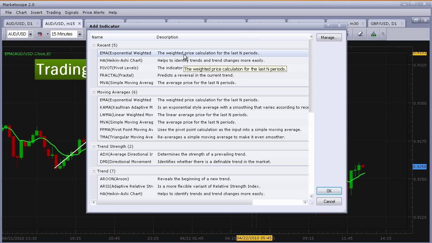The image size is (432, 243).
Task: Open the Chart menu
Action: (x=21, y=12)
